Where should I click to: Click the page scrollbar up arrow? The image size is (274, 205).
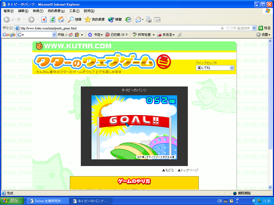(x=270, y=41)
